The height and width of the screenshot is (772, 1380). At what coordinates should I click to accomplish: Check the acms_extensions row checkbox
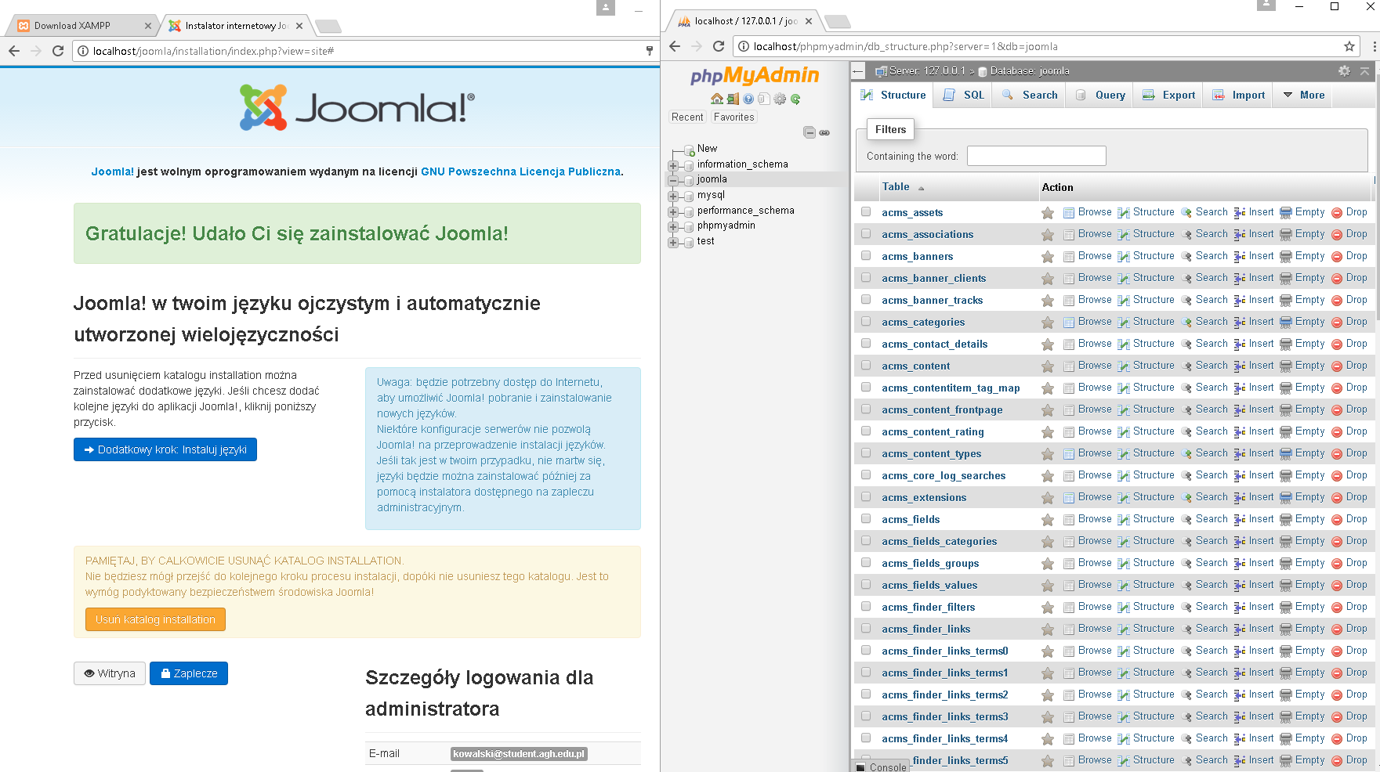866,496
